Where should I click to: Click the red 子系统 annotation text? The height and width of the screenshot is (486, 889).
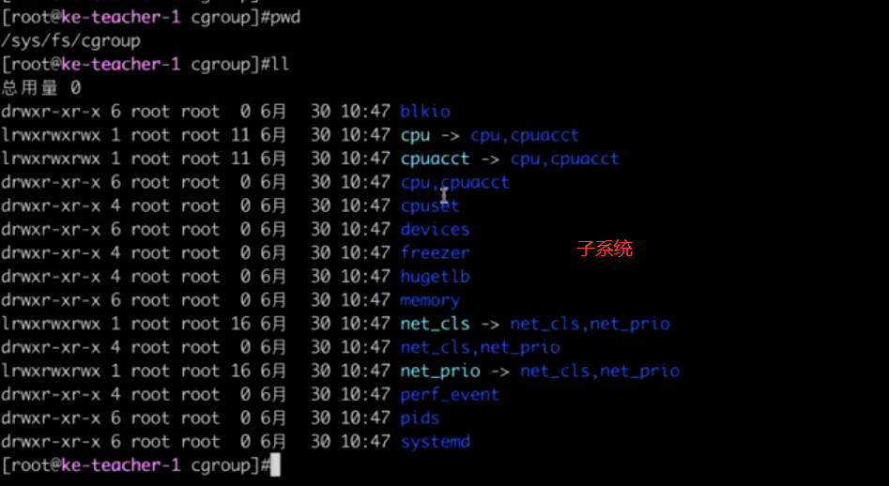click(605, 248)
